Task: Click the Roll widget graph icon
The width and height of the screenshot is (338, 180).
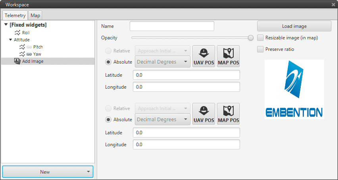Action: tap(17, 33)
